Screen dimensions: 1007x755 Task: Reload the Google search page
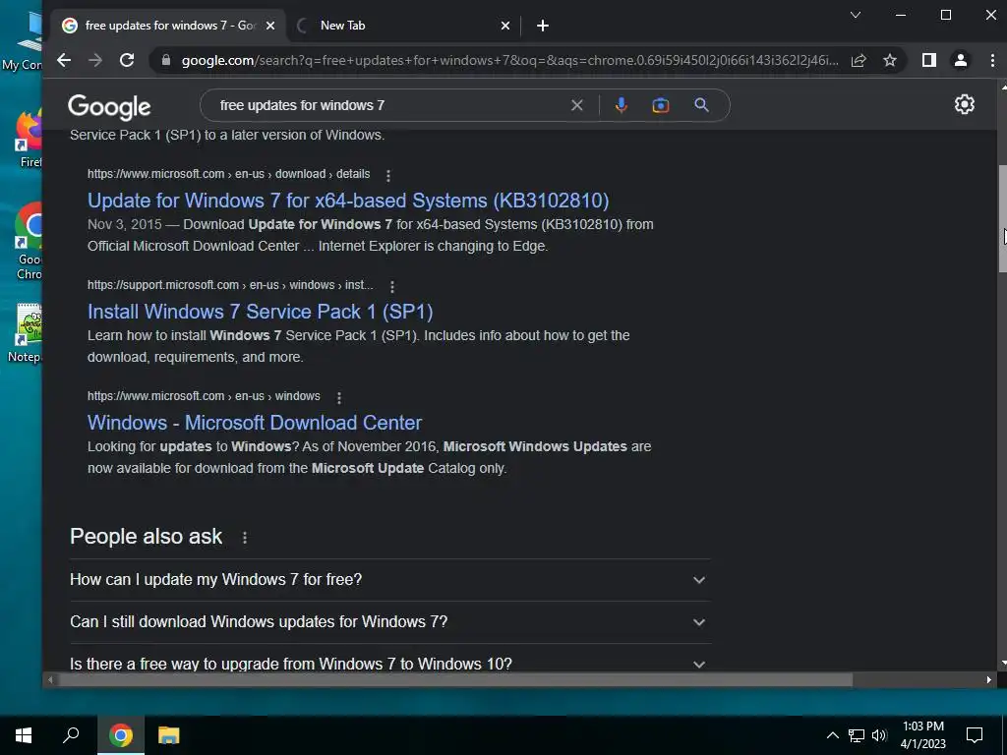(127, 60)
